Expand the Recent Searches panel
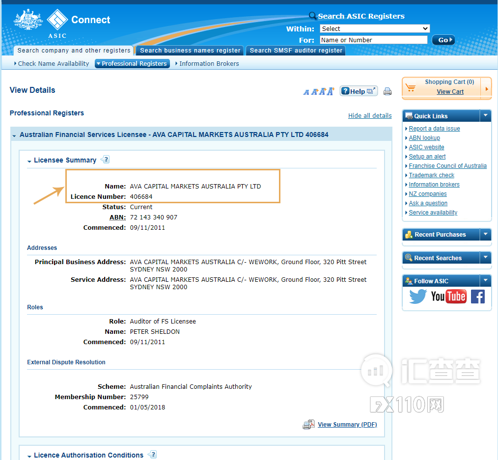Screen dimensions: 498x460 (485, 258)
